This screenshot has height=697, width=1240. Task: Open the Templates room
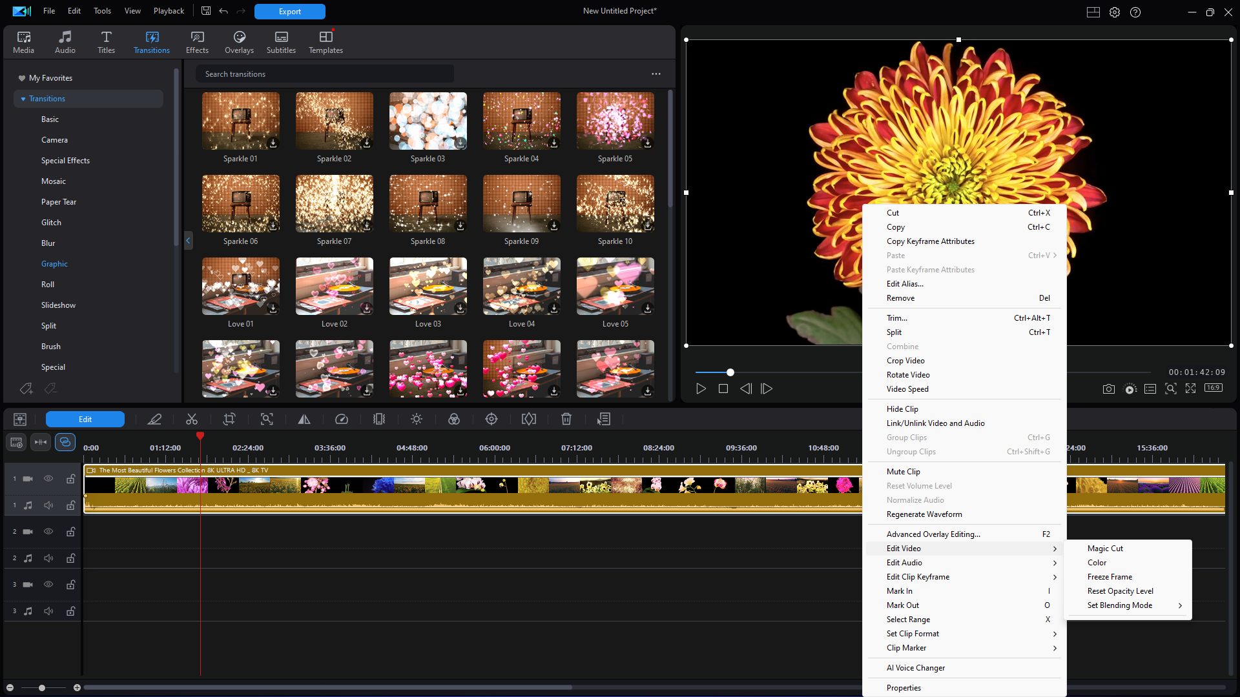pos(325,42)
